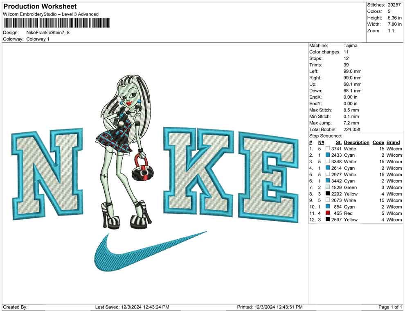The width and height of the screenshot is (405, 311).
Task: Click the 'Last Saved: 12/3/2024 12:43:24 PM' text
Action: tap(132, 307)
